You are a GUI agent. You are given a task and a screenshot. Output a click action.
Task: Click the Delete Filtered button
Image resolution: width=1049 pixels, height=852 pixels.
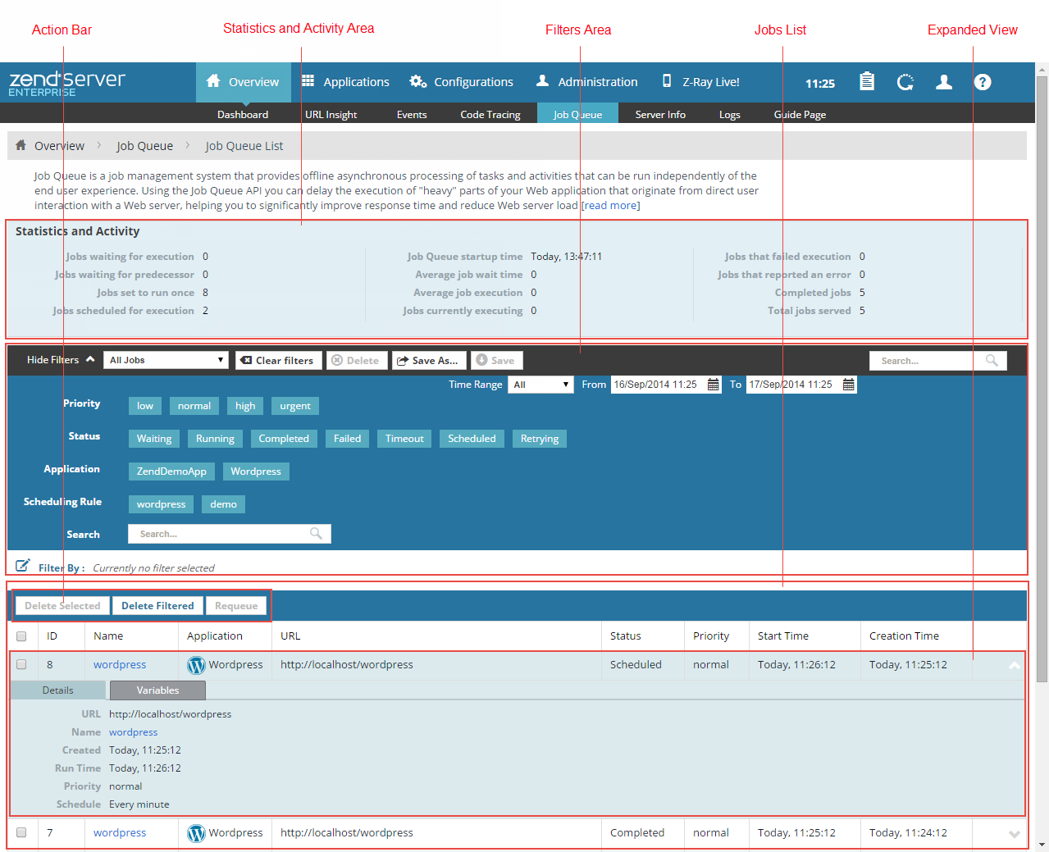[x=157, y=606]
